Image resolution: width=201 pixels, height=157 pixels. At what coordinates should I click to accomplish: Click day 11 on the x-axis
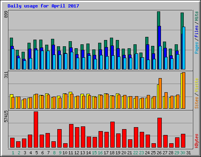coord(71,153)
